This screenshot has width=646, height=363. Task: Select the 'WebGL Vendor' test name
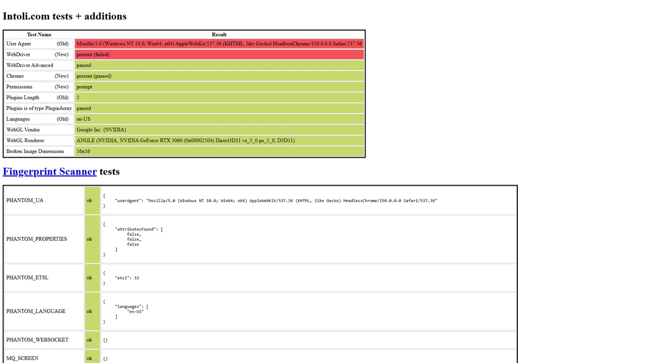(x=23, y=130)
